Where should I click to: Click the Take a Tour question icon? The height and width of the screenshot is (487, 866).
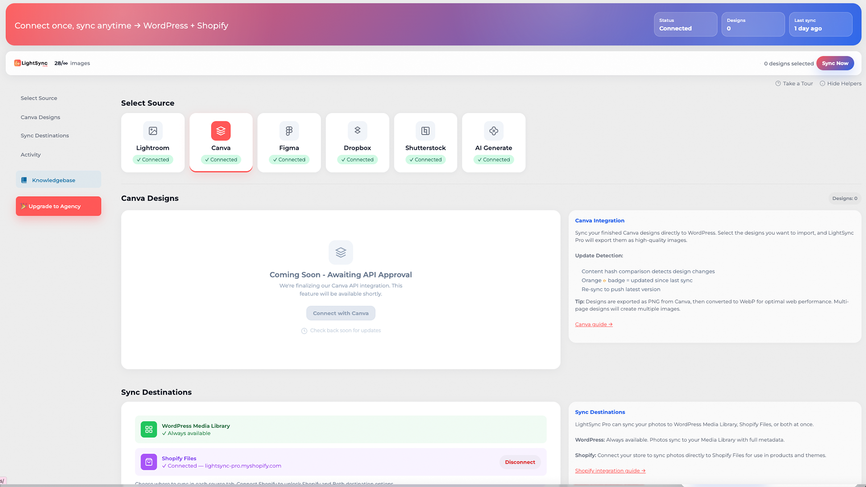pos(778,83)
